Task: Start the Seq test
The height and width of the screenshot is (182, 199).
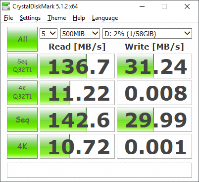Action: 22,120
